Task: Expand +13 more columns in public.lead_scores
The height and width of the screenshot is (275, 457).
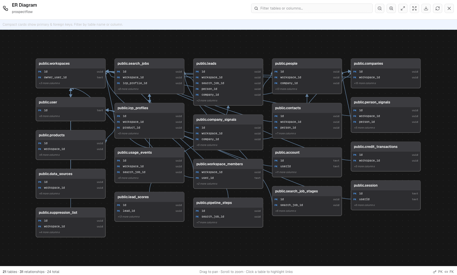Action: [x=129, y=217]
